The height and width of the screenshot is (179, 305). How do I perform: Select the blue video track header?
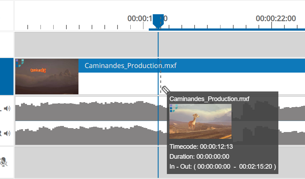7,77
